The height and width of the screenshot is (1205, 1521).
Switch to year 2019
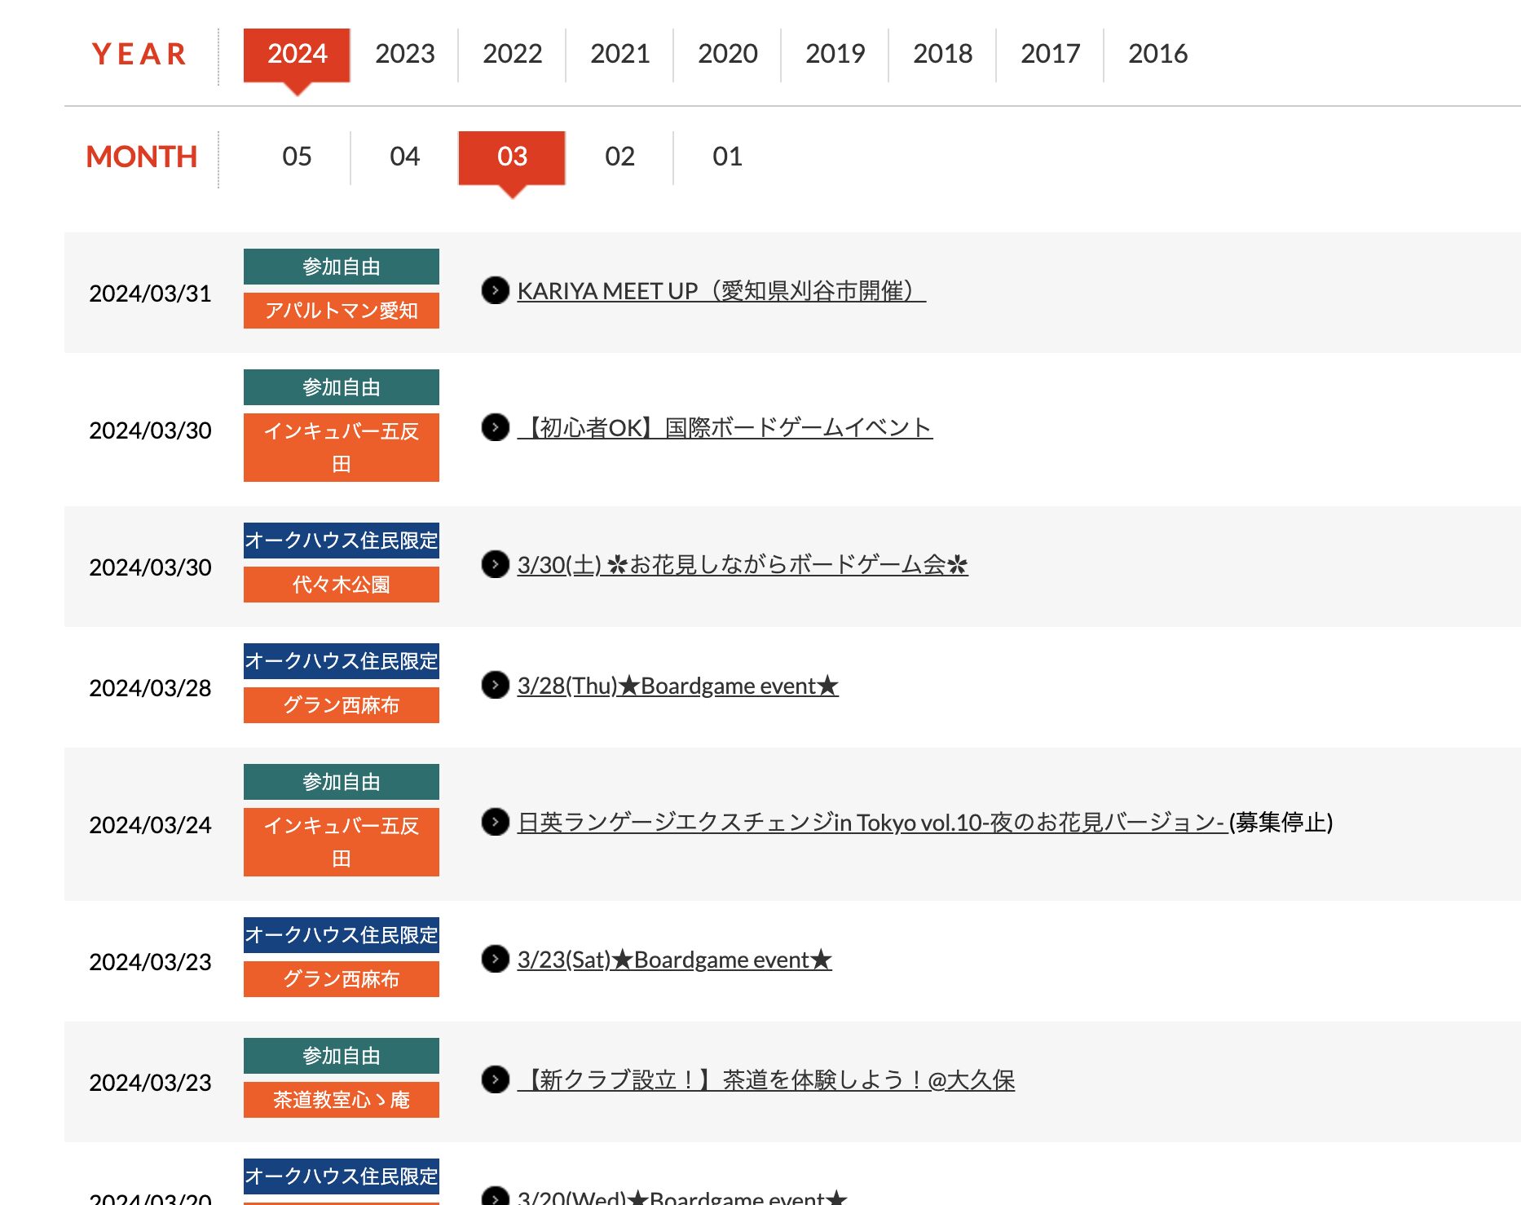[835, 54]
